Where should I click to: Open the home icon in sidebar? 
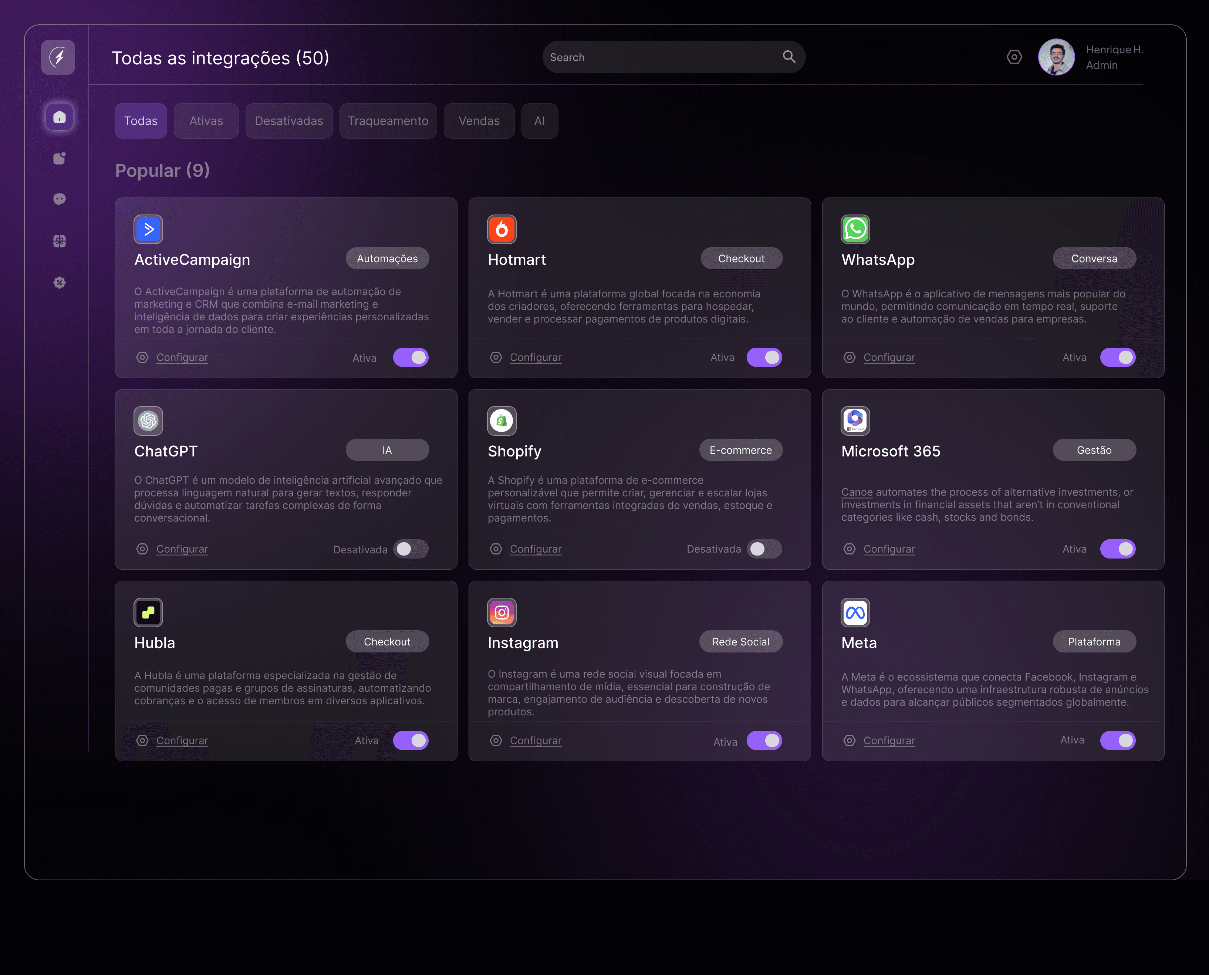(x=60, y=117)
